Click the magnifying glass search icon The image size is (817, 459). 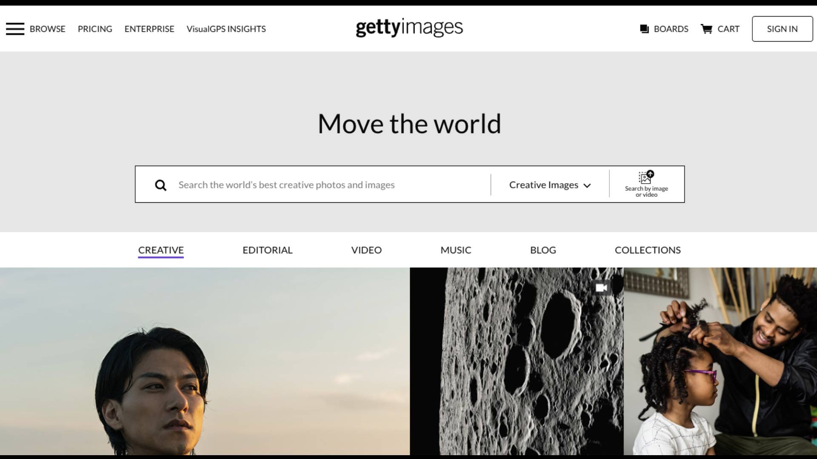click(160, 185)
